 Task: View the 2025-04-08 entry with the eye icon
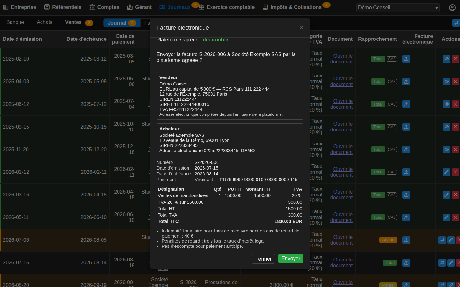[447, 82]
